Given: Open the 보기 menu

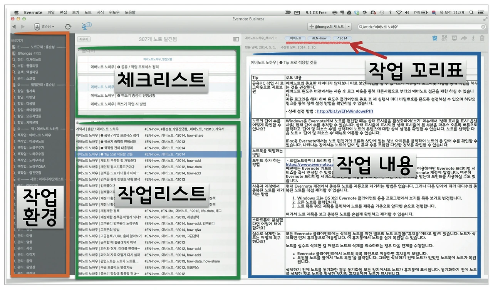Looking at the screenshot, I should 75,12.
